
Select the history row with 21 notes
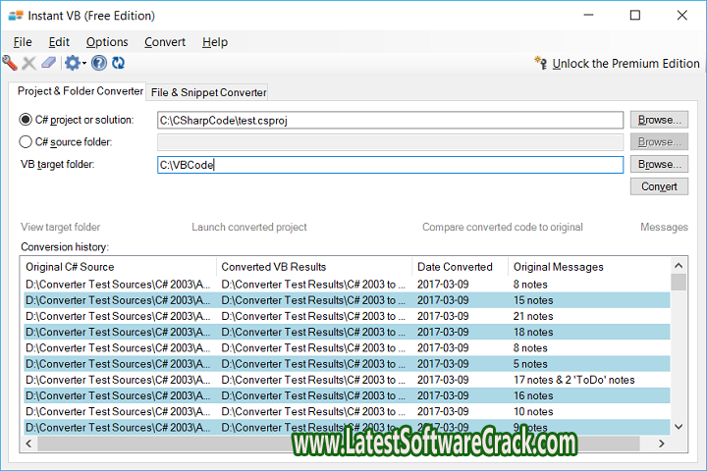click(344, 316)
